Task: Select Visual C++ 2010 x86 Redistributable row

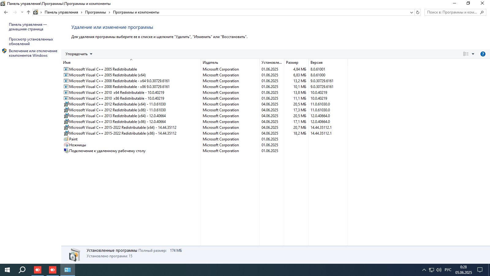Action: [x=205, y=98]
